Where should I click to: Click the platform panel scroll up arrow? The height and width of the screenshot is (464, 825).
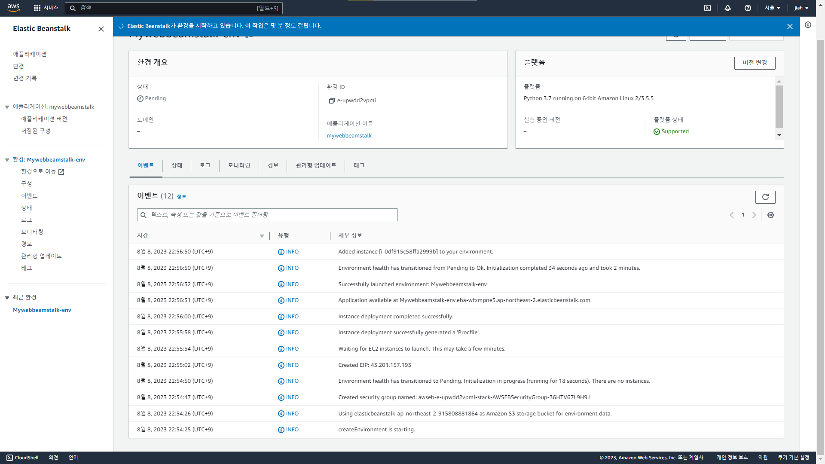pos(779,81)
